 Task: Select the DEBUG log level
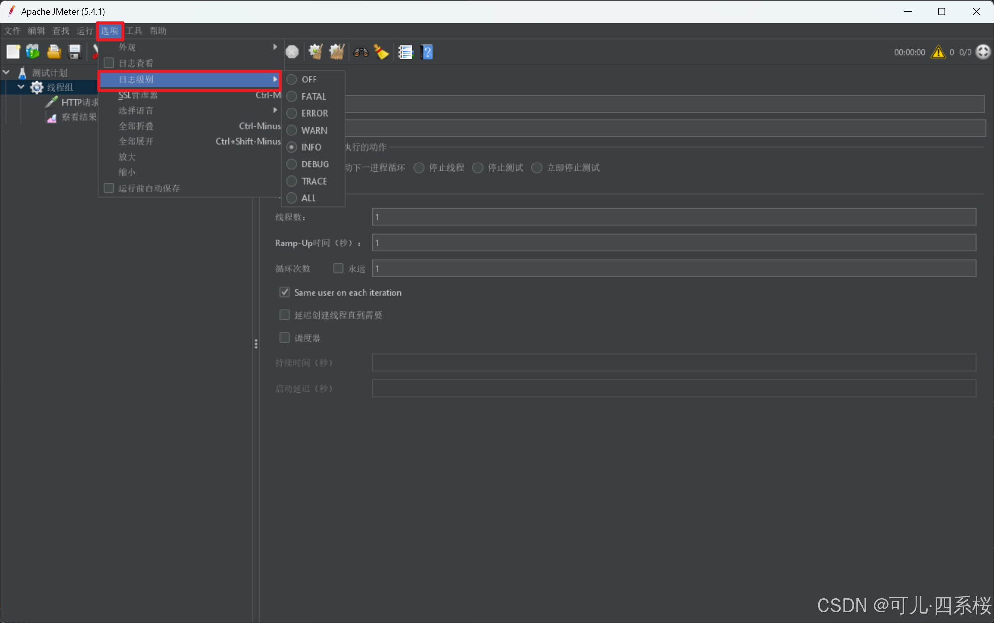(314, 164)
